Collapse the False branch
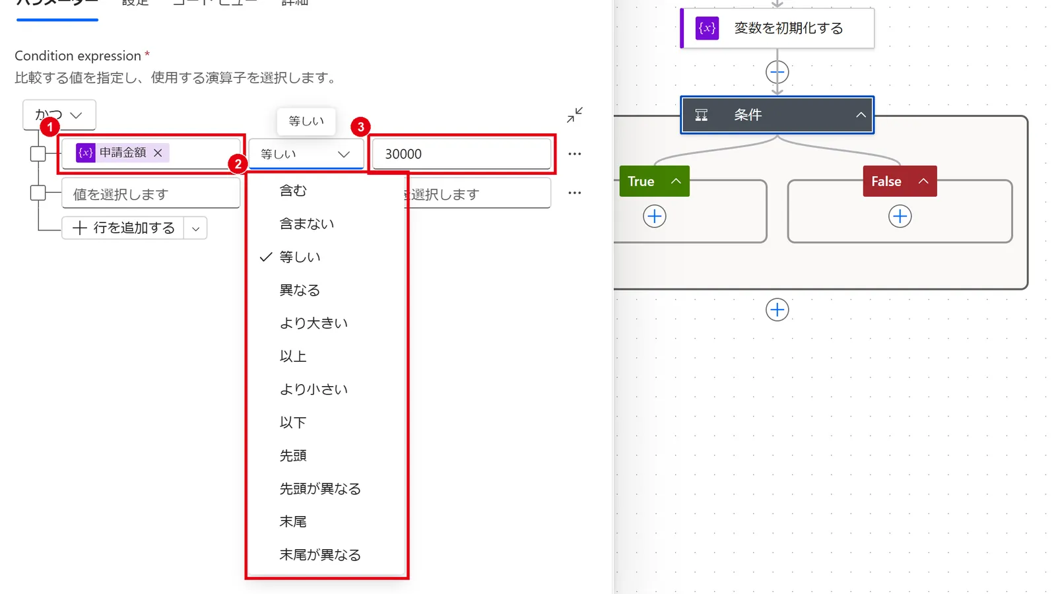Viewport: 1056px width, 594px height. tap(923, 181)
